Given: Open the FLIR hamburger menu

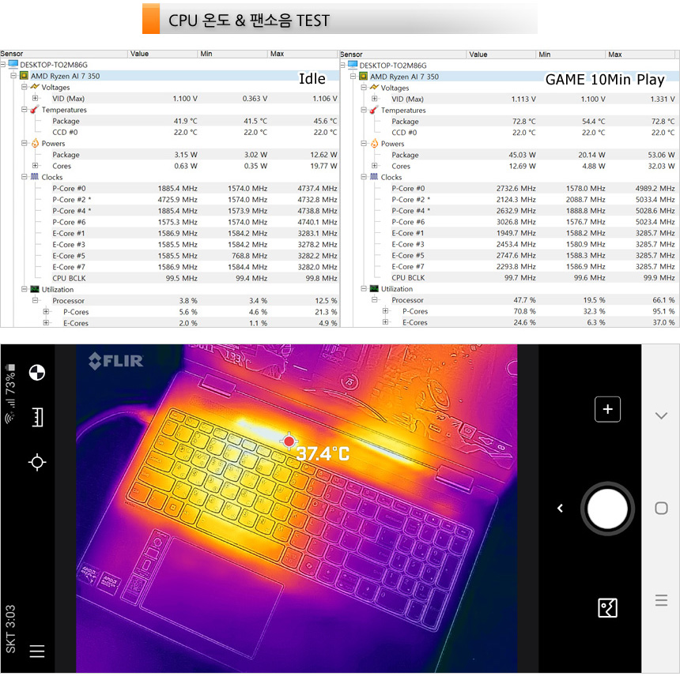Looking at the screenshot, I should point(37,652).
